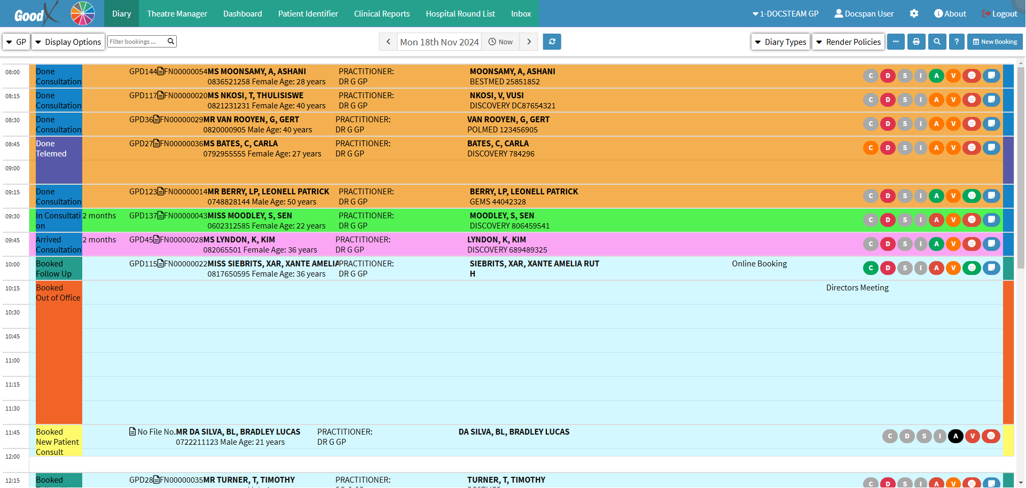Image resolution: width=1026 pixels, height=488 pixels.
Task: Expand the Display Options dropdown
Action: (68, 42)
